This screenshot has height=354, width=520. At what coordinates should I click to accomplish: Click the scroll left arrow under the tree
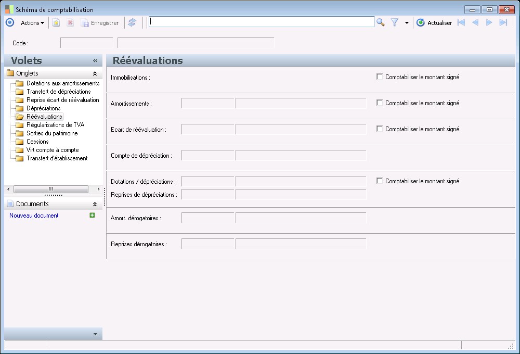point(8,189)
